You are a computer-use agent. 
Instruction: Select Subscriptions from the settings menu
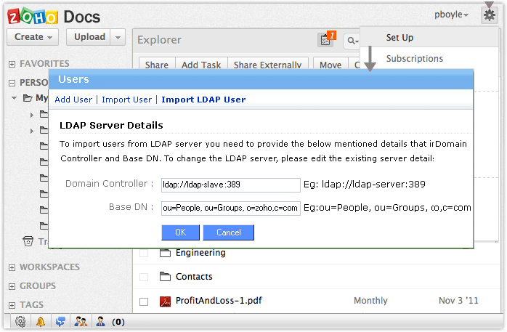(415, 59)
